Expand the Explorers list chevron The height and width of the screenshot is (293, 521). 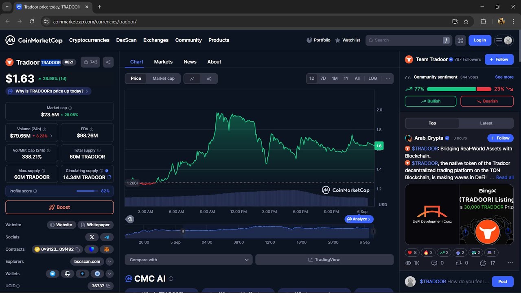point(109,261)
